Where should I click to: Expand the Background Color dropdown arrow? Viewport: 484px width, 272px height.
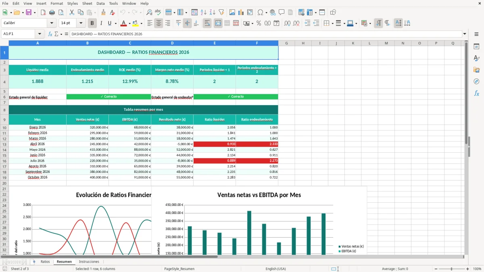coord(141,23)
